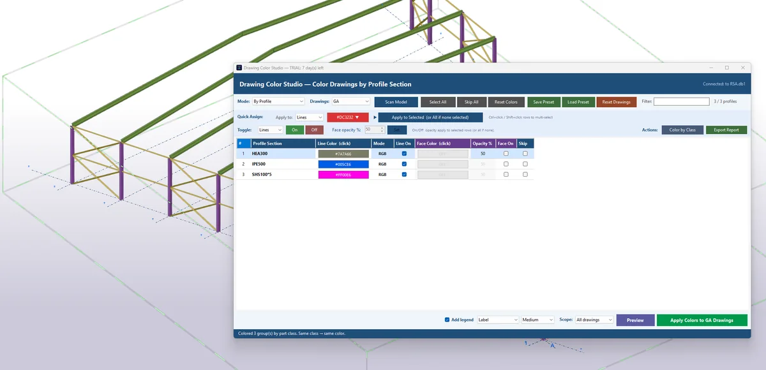The image size is (766, 370).
Task: Click the Export Report button
Action: [x=726, y=129]
